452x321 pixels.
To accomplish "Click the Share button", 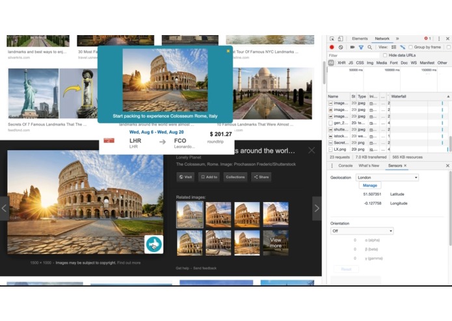I will pyautogui.click(x=261, y=177).
